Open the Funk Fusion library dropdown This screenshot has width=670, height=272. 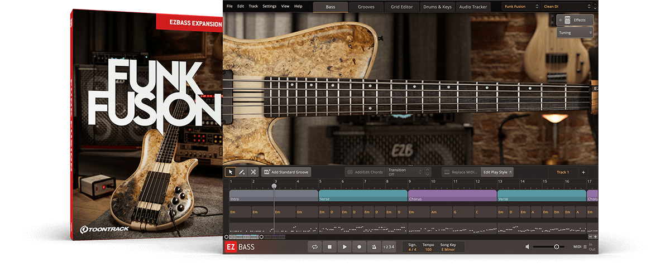[x=520, y=7]
